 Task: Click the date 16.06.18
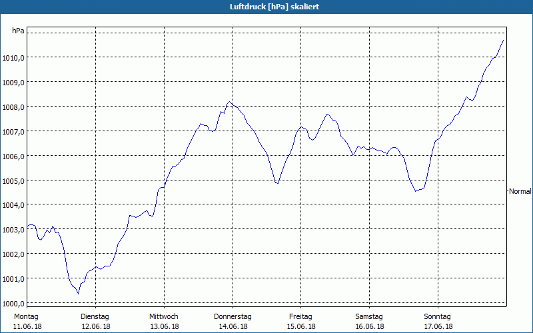tap(370, 326)
